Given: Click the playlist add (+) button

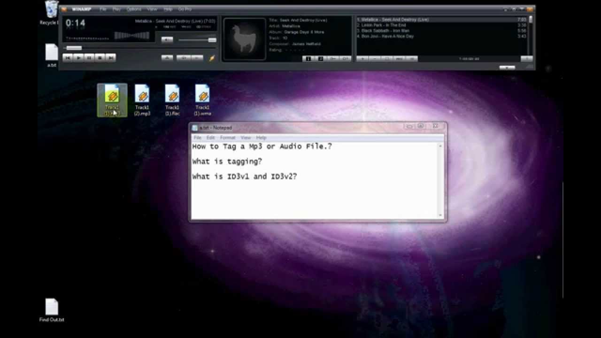Looking at the screenshot, I should point(362,59).
